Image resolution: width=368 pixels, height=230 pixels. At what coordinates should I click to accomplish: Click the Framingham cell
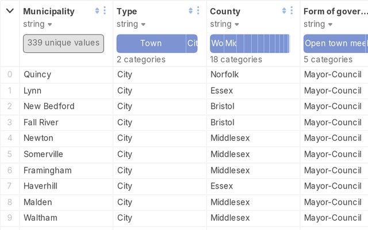[48, 170]
